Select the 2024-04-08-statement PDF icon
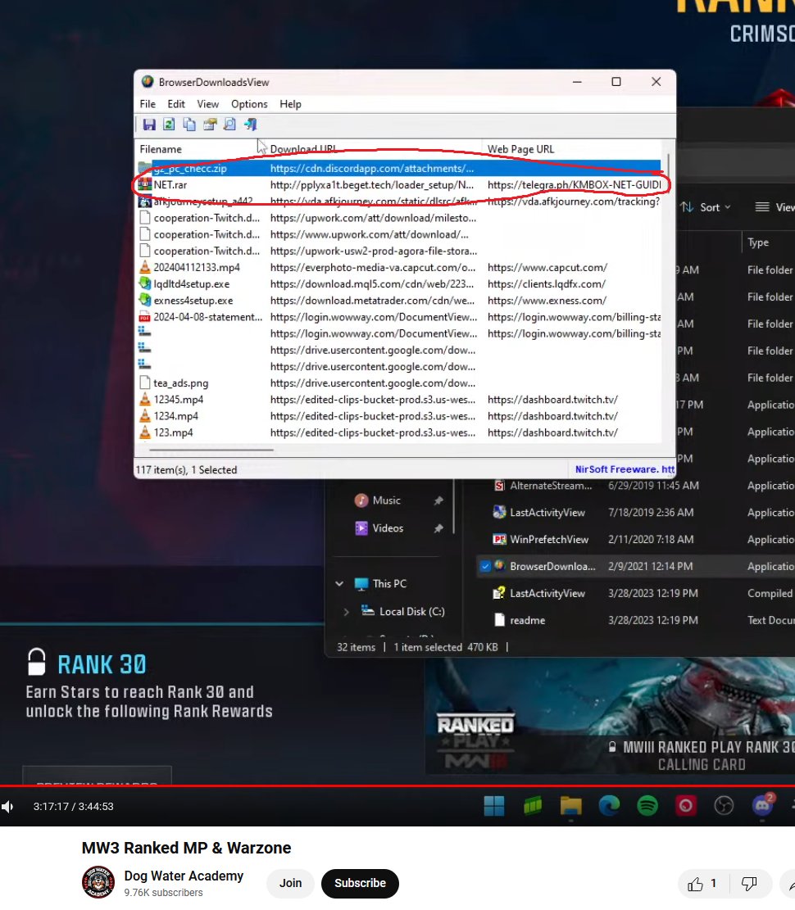 coord(144,317)
